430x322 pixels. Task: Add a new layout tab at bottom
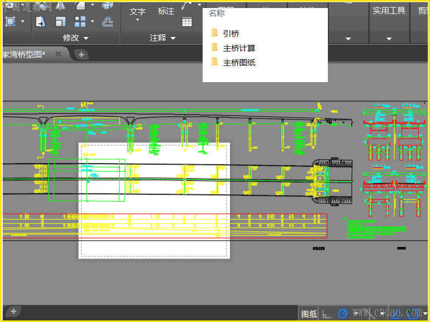point(13,311)
